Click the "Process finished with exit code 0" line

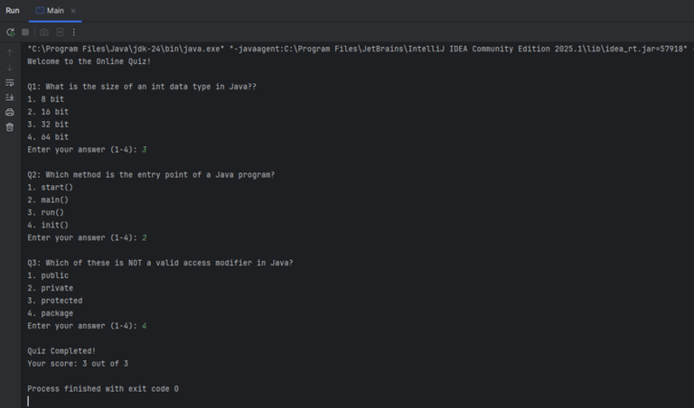[103, 388]
